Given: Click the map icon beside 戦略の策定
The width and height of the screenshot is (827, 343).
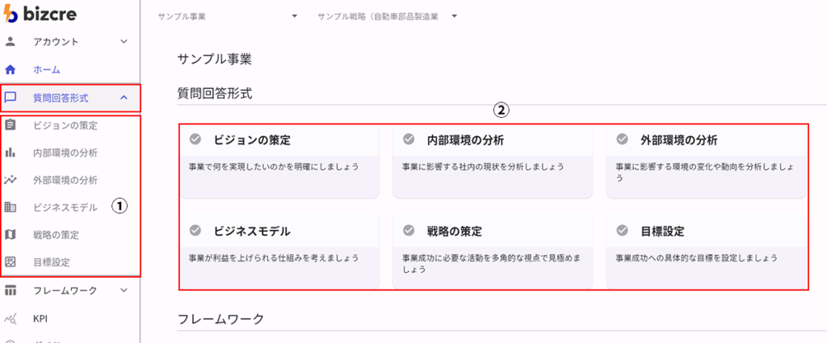Looking at the screenshot, I should 10,234.
